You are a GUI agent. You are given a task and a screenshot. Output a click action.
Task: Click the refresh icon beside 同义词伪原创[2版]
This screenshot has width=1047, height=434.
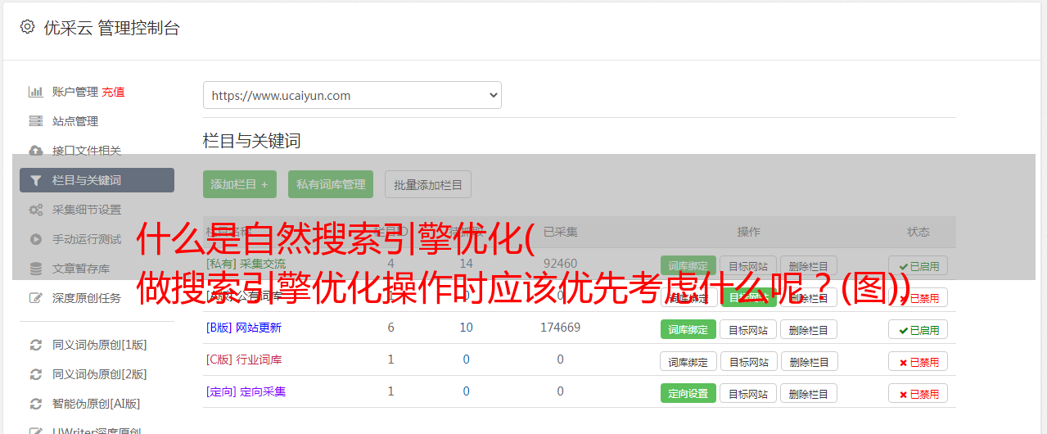click(x=36, y=374)
